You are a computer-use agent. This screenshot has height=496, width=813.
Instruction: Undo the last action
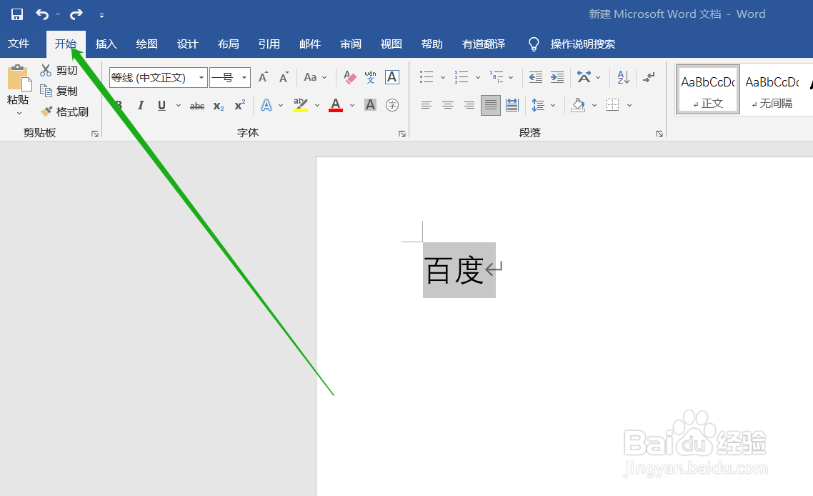[x=42, y=14]
